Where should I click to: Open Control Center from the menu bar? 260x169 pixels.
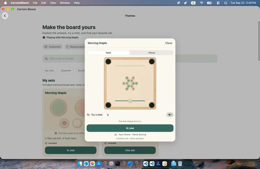click(218, 3)
